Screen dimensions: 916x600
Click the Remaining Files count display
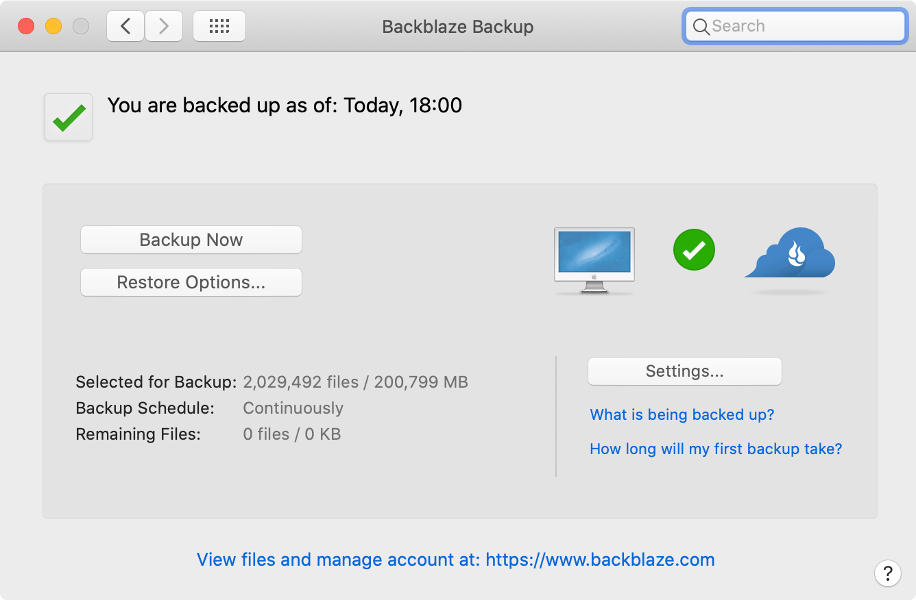pos(291,434)
